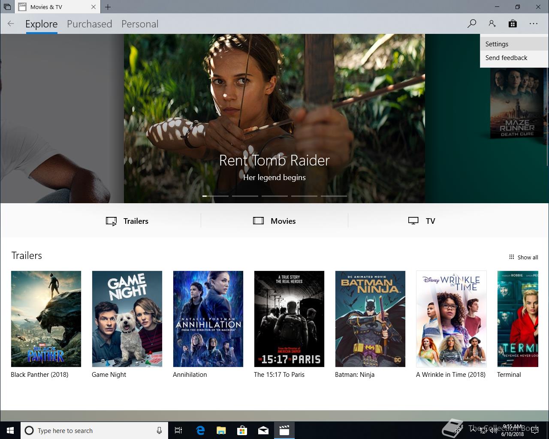Select fourth carousel slide indicator
This screenshot has height=439, width=549.
point(304,196)
